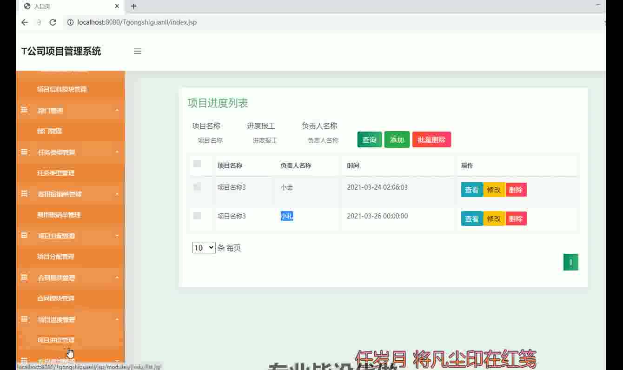Open the 任务类型管理 sub-item under its header
The width and height of the screenshot is (623, 370).
pos(56,173)
